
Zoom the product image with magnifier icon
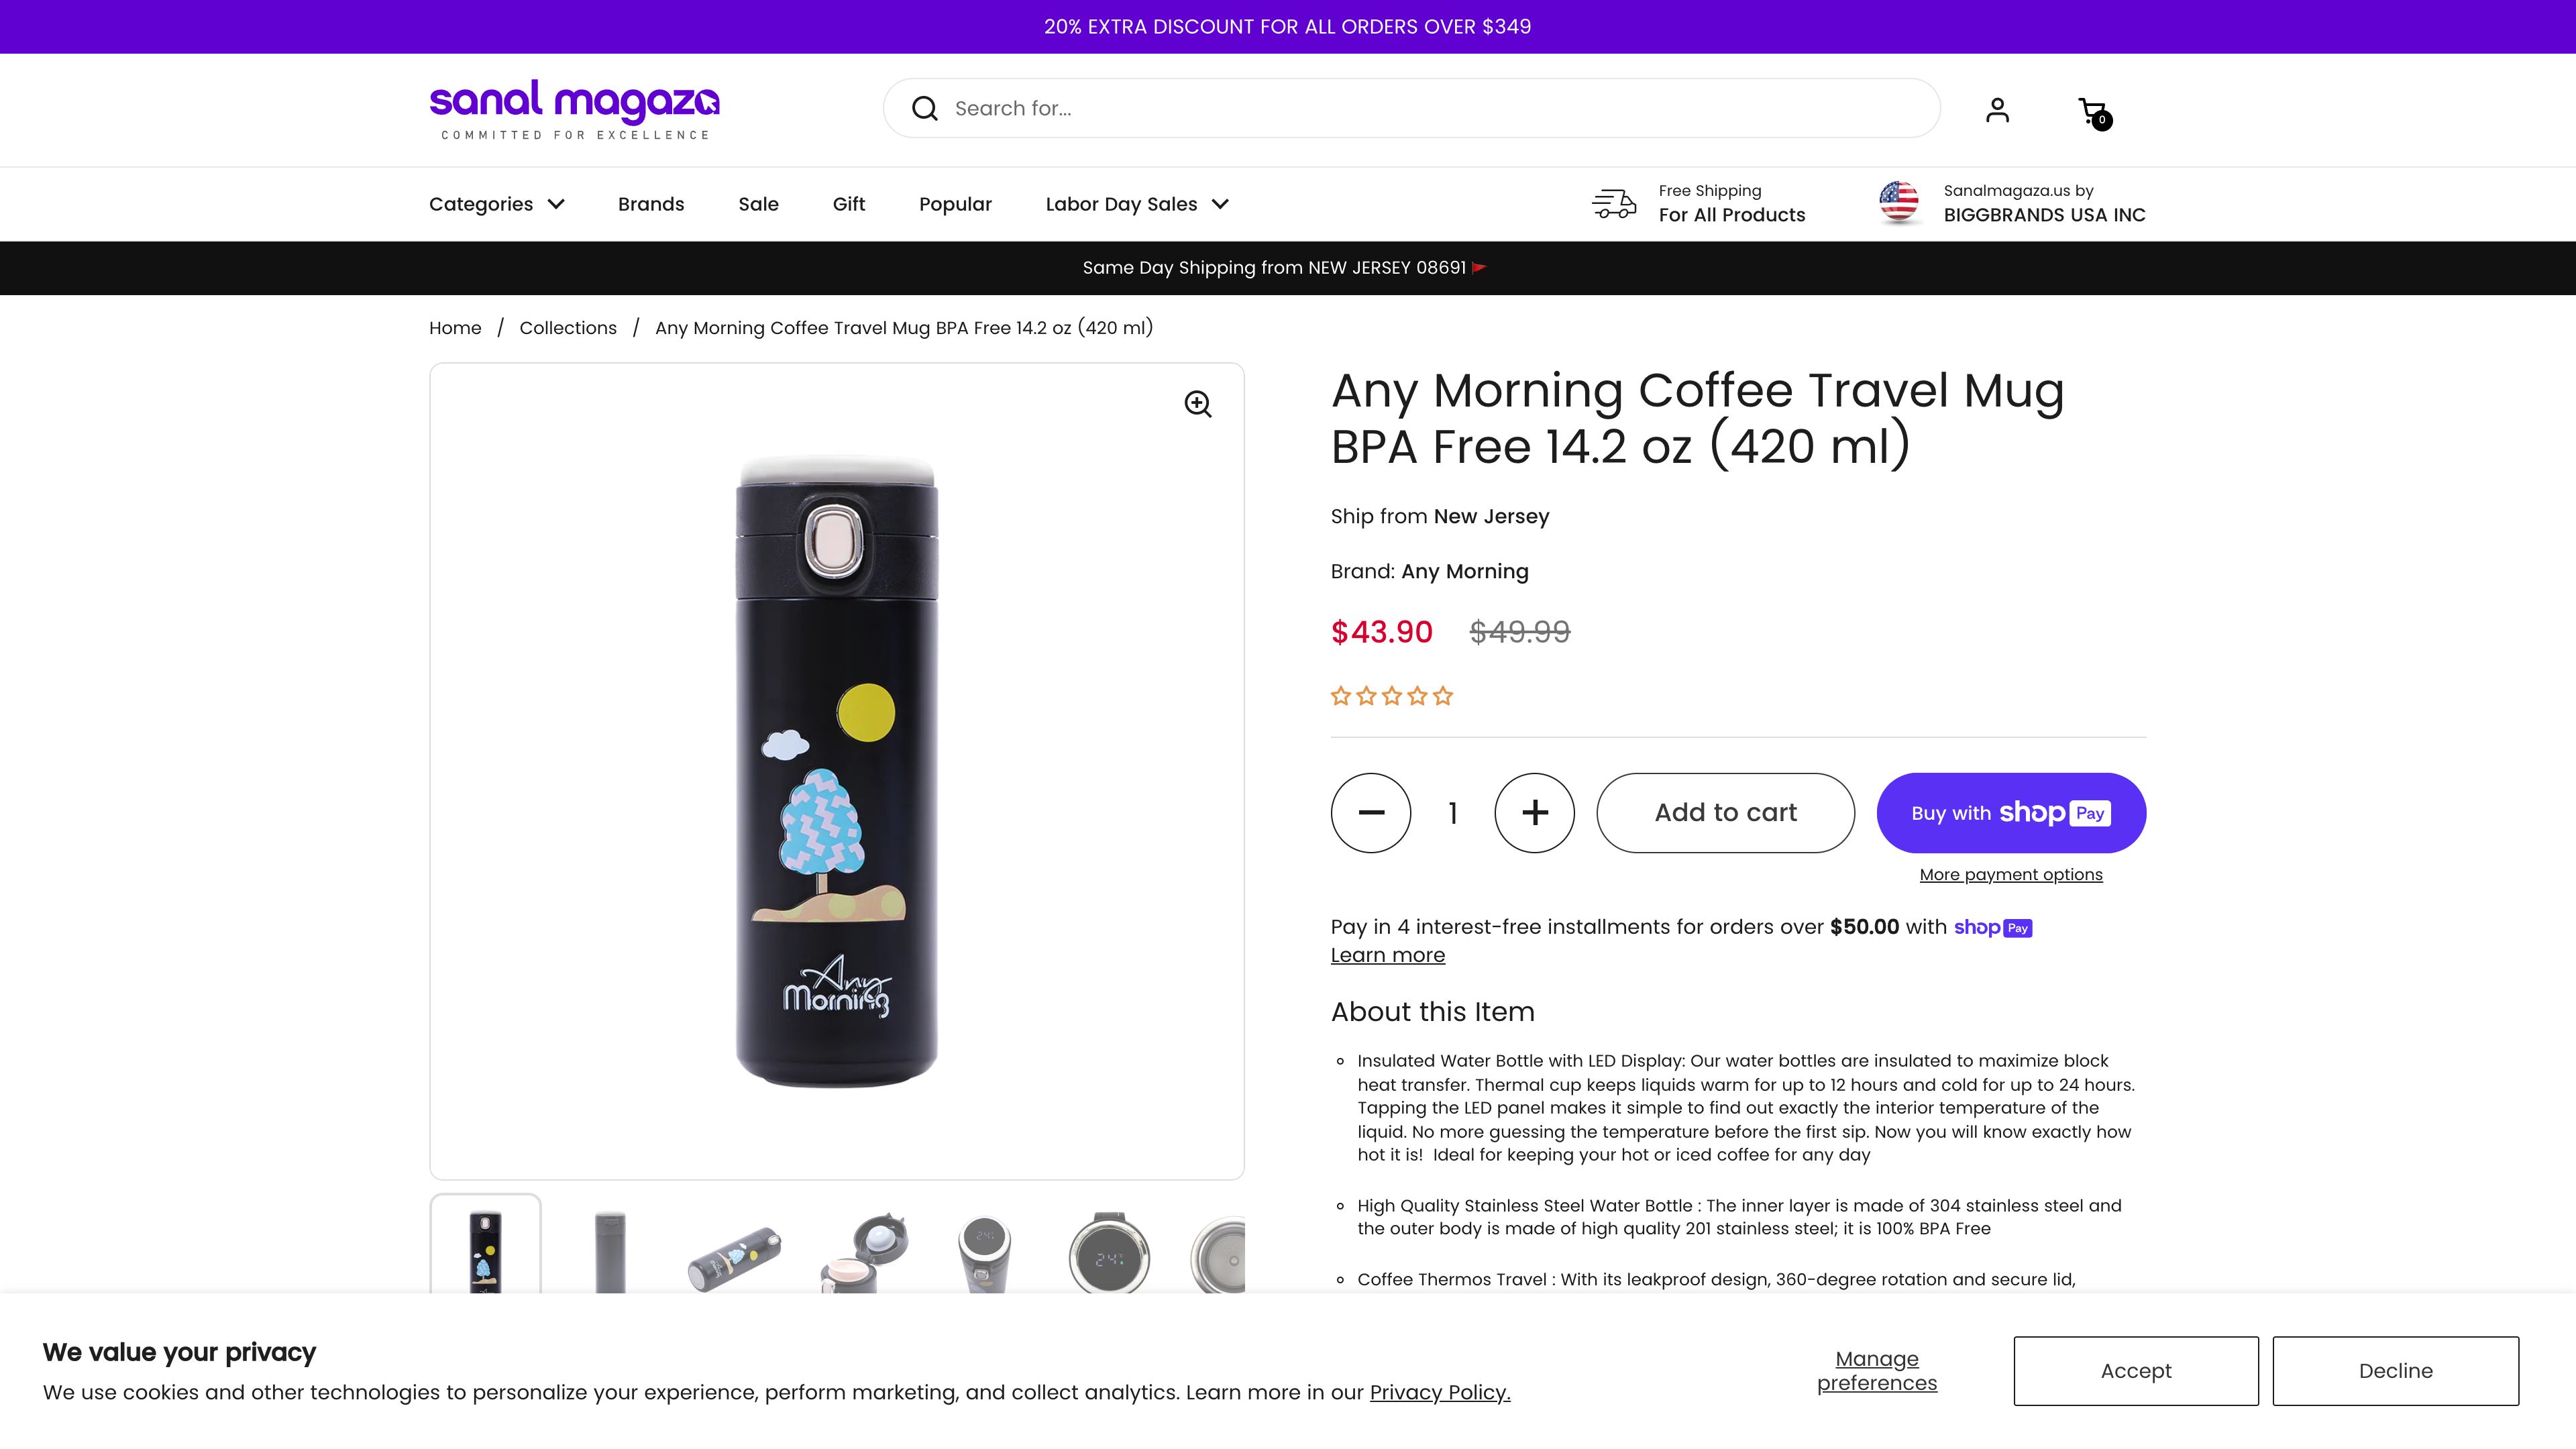[x=1198, y=404]
